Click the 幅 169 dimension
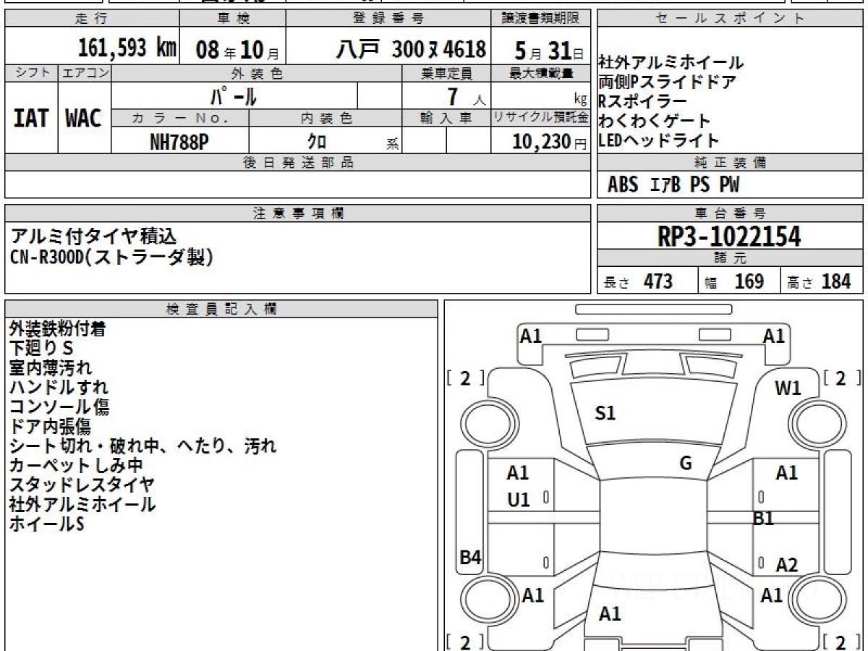The image size is (868, 651). pos(734,281)
